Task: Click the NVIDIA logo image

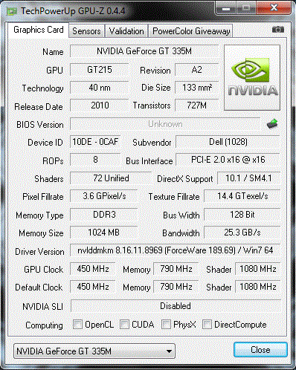Action: coord(252,77)
